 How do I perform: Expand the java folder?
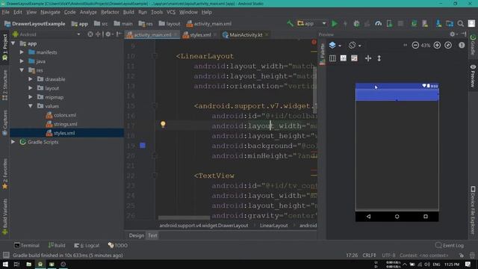coord(22,61)
